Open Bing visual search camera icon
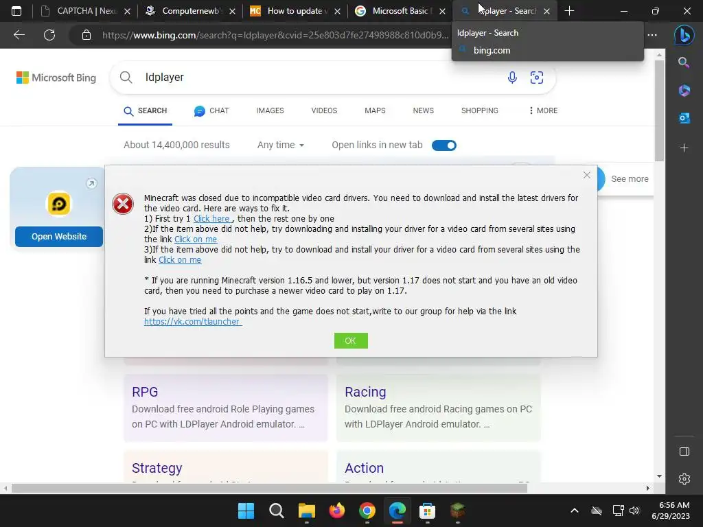The image size is (703, 527). tap(537, 78)
